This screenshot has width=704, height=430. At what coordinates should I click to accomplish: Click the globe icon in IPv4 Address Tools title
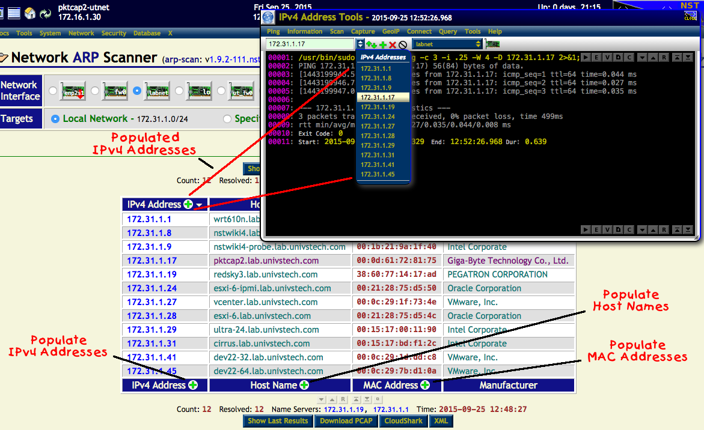269,17
